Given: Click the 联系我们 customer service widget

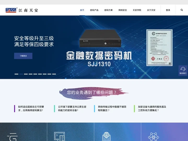Looking at the screenshot, I should tap(183, 70).
